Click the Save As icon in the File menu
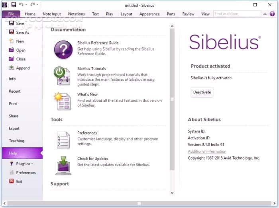279x208 pixels. 12,32
